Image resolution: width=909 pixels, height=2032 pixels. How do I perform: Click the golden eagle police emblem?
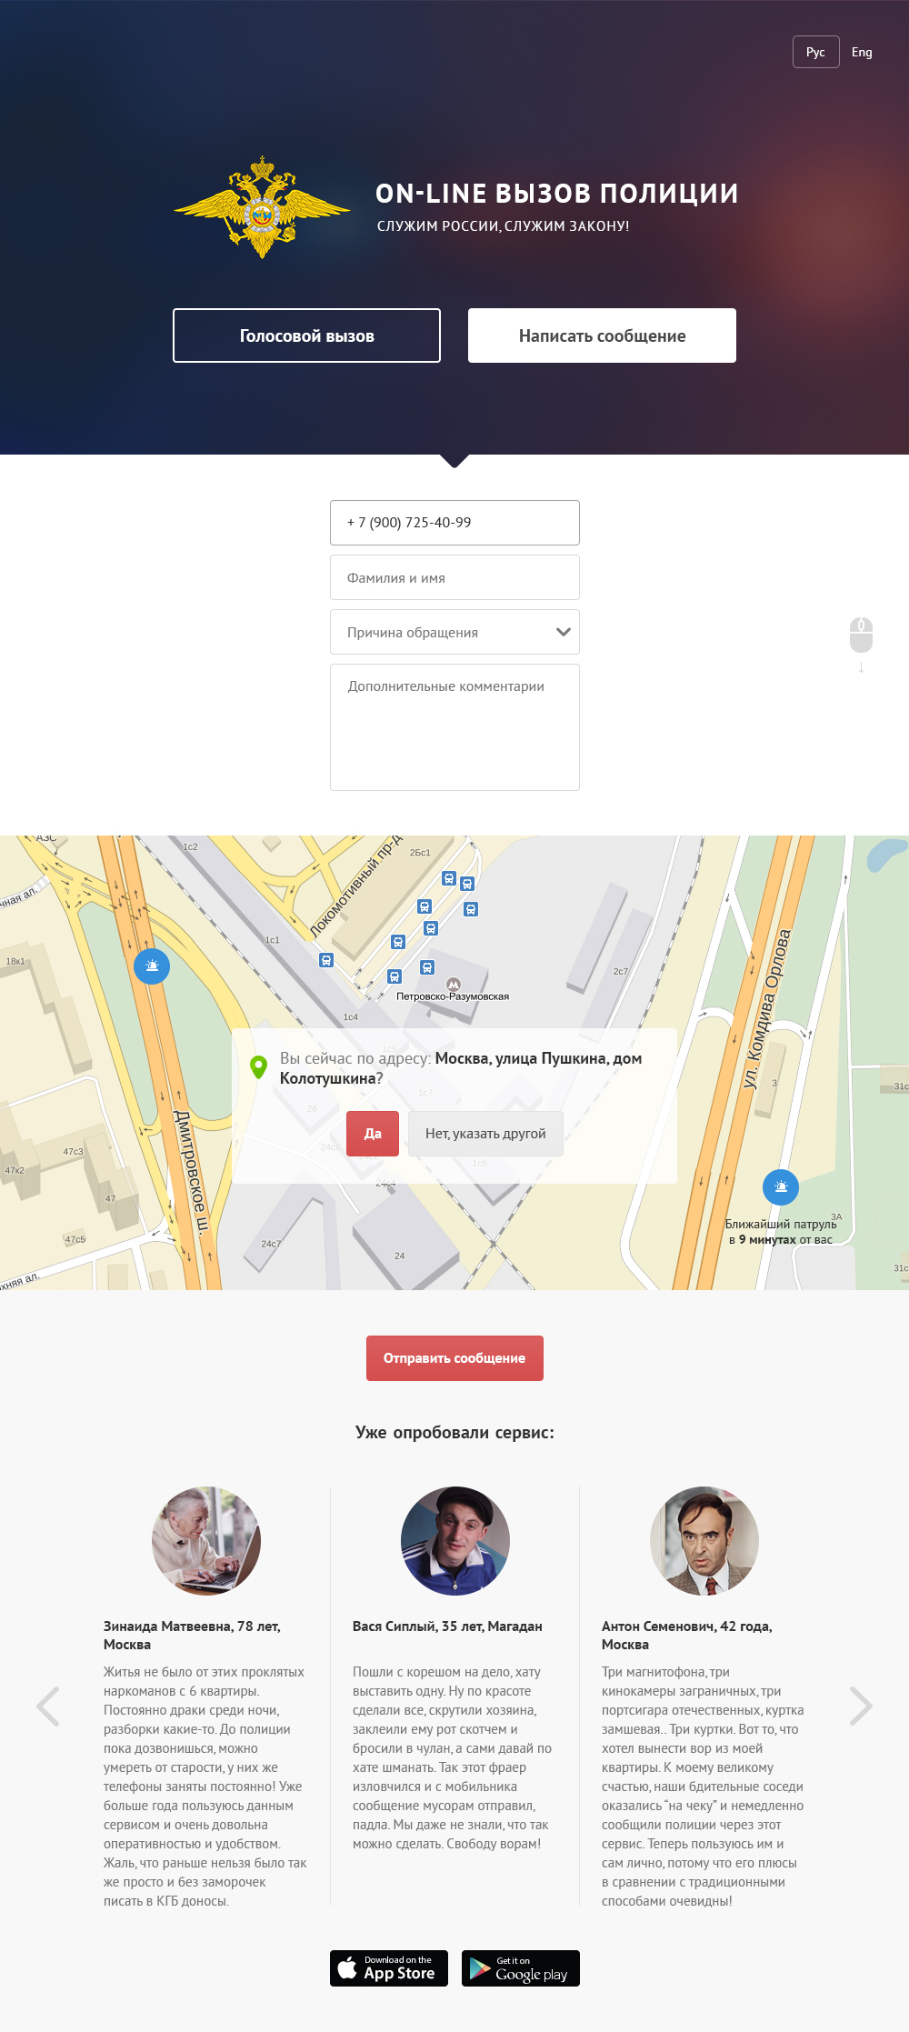pyautogui.click(x=262, y=207)
